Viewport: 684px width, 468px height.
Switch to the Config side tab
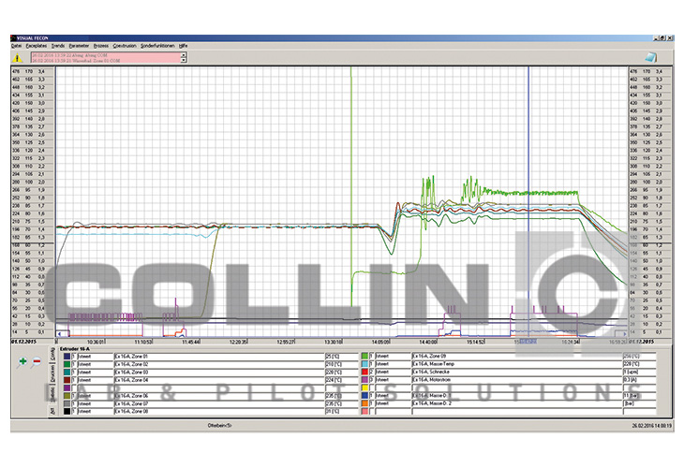52,354
